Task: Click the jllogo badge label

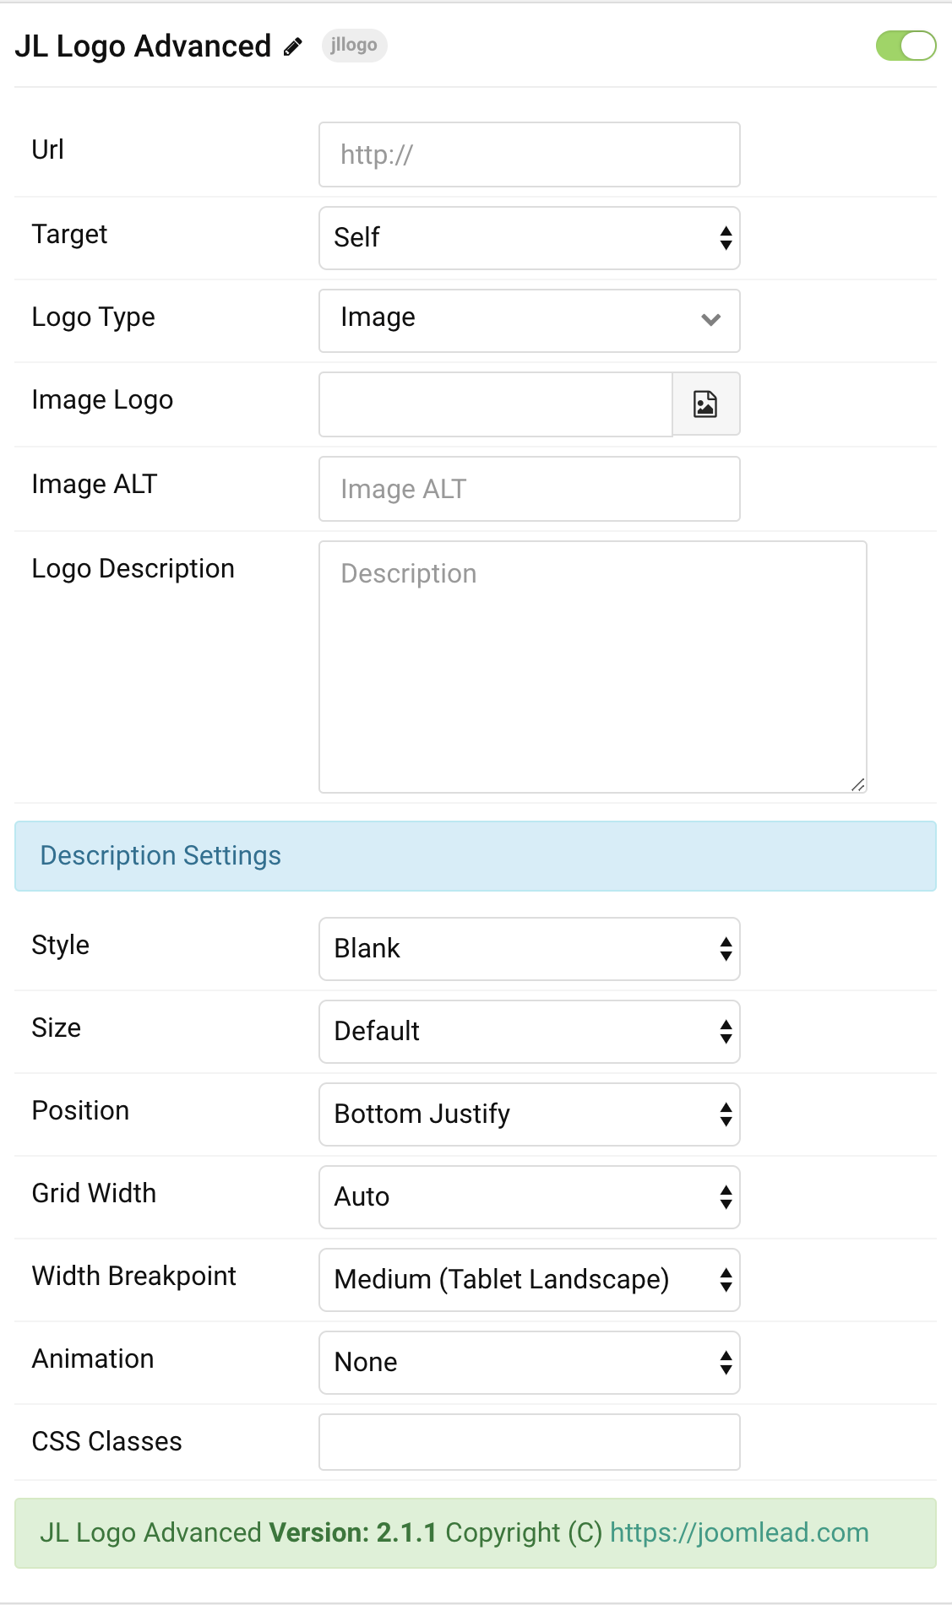Action: coord(354,46)
